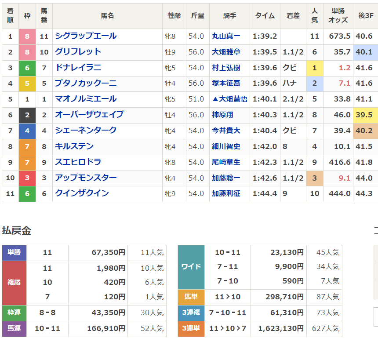The height and width of the screenshot is (338, 378).
Task: Click the 斤量 column header
Action: click(198, 16)
